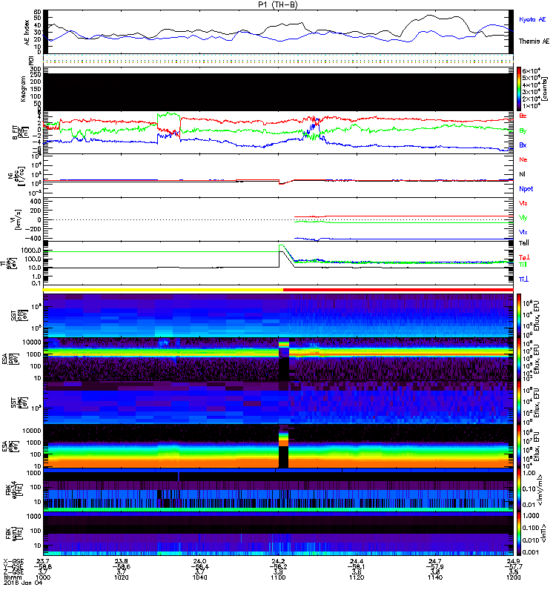The width and height of the screenshot is (556, 593).
Task: Select the Kyoto AE legend label
Action: coord(532,19)
